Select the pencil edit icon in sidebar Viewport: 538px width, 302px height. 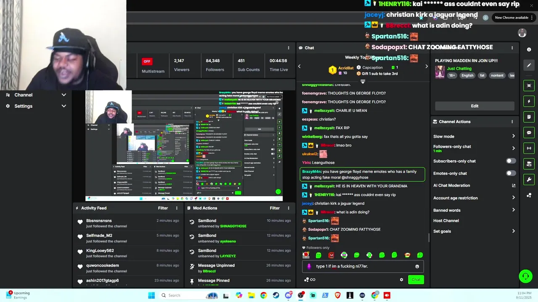pos(529,65)
